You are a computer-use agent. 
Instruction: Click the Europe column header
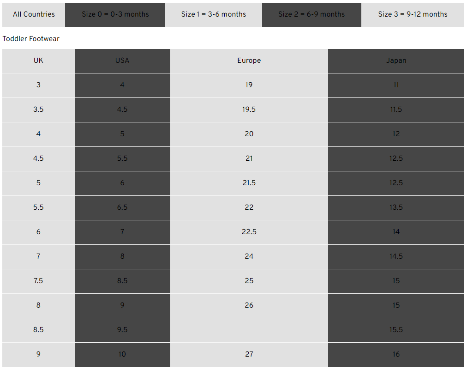coord(249,61)
